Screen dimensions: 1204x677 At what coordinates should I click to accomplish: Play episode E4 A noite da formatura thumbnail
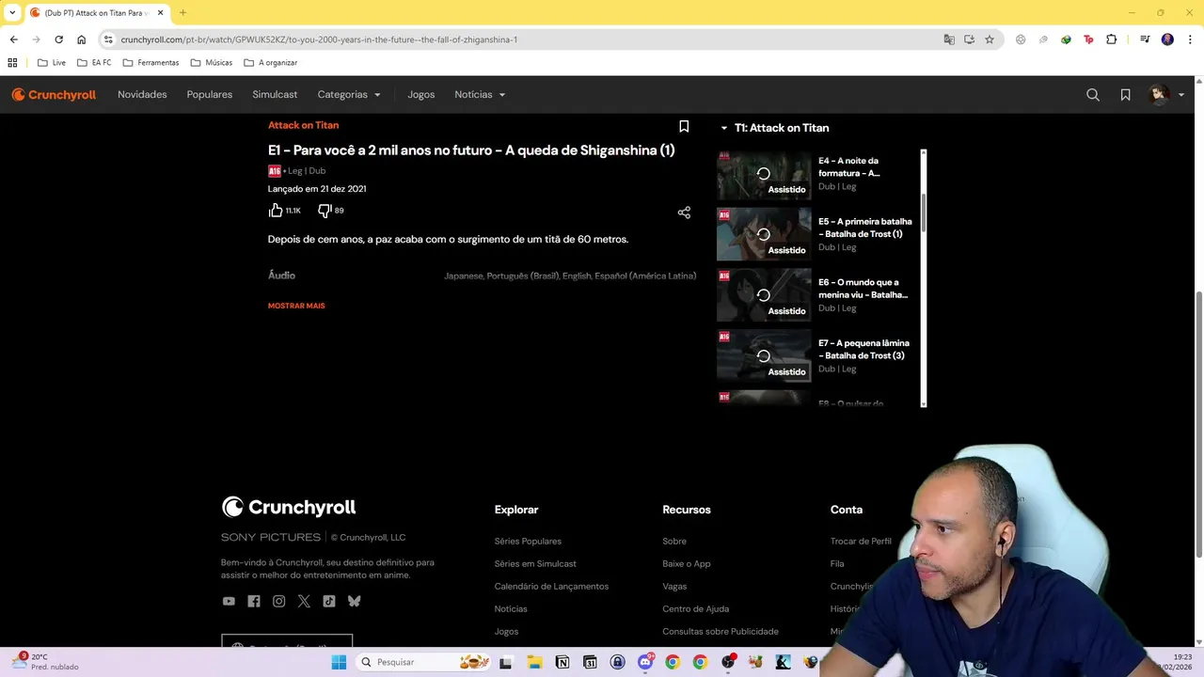point(764,174)
